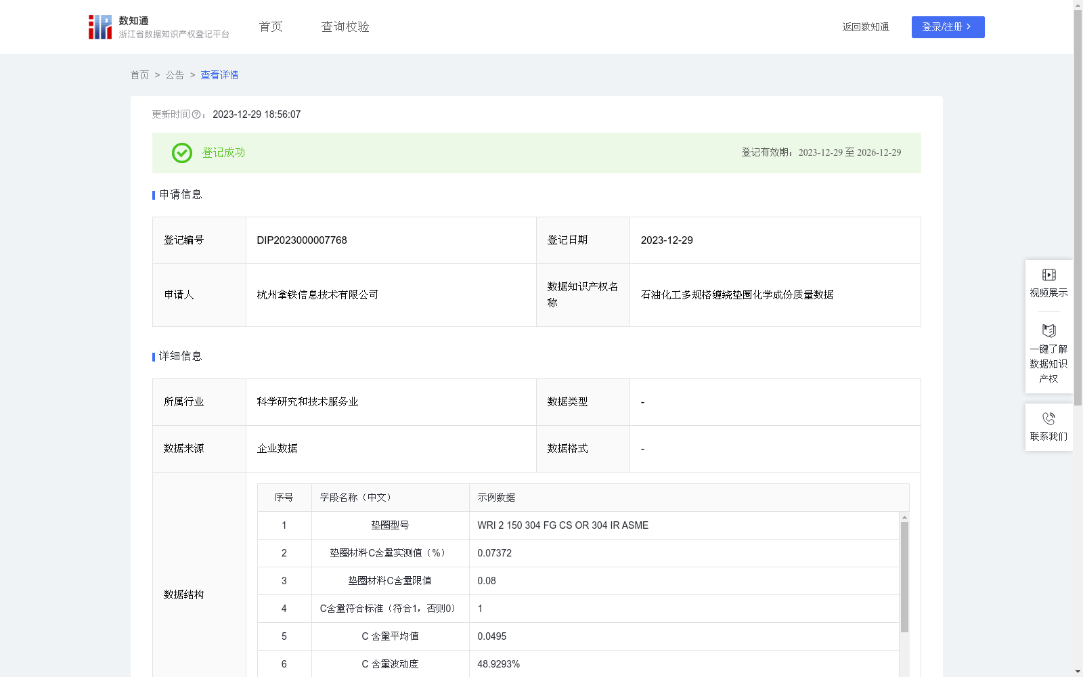Screen dimensions: 1083x677
Task: Click 申请信息 section heading
Action: (x=180, y=195)
